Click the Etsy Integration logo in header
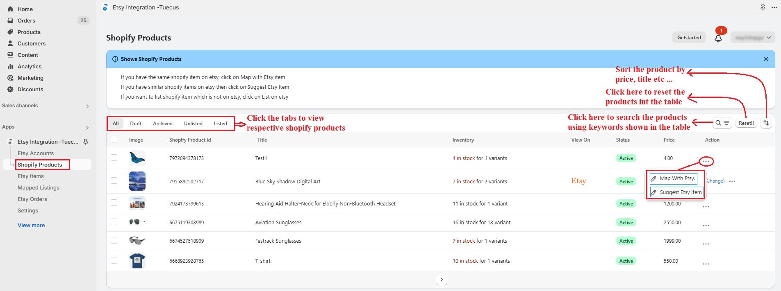This screenshot has width=781, height=291. pyautogui.click(x=105, y=7)
